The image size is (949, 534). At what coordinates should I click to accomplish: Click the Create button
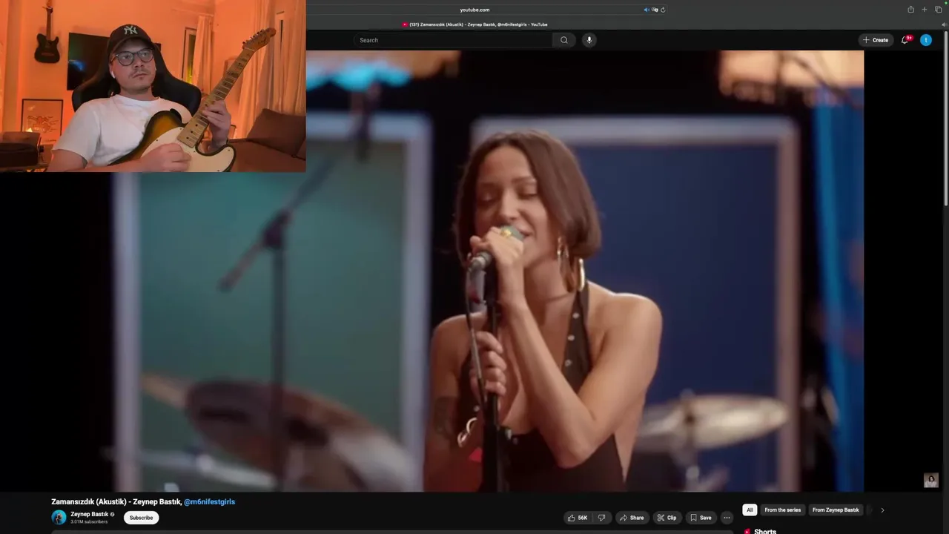[876, 40]
